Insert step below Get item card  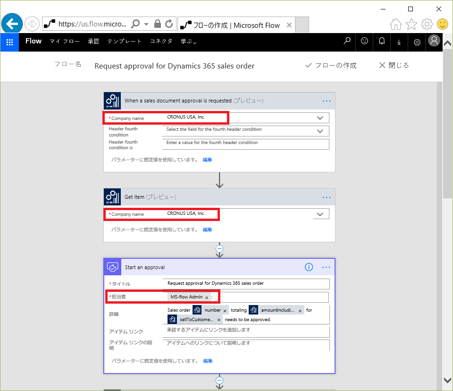click(x=219, y=249)
